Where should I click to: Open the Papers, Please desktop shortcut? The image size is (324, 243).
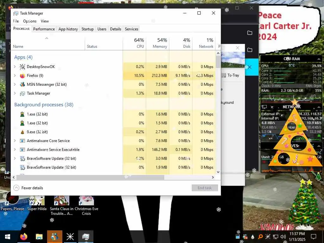12,200
